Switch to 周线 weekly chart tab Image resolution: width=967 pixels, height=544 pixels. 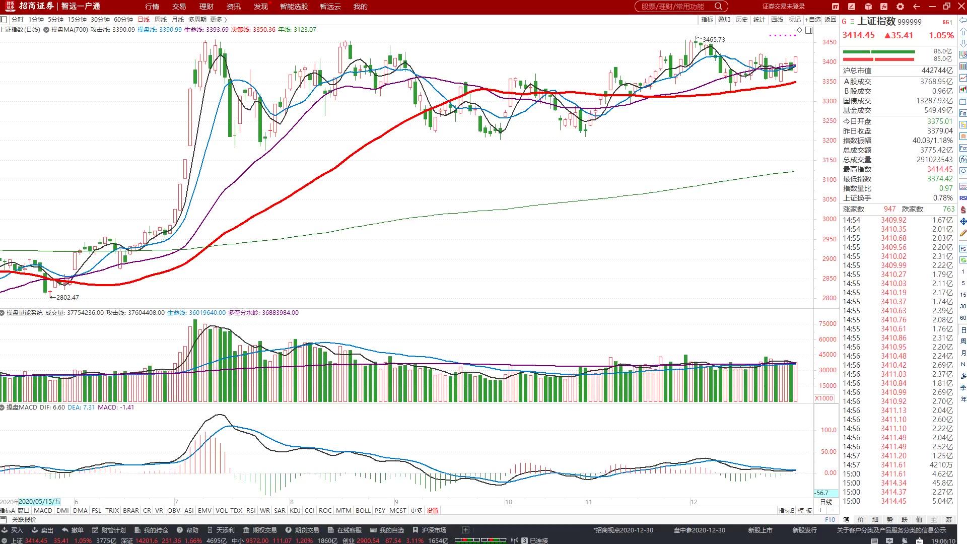(x=161, y=20)
